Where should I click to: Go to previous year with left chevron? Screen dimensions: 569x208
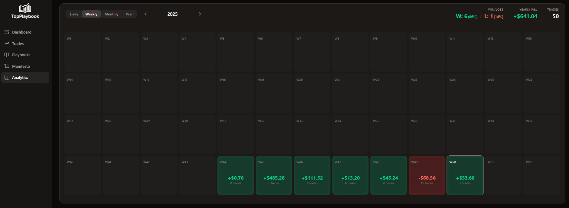click(145, 14)
